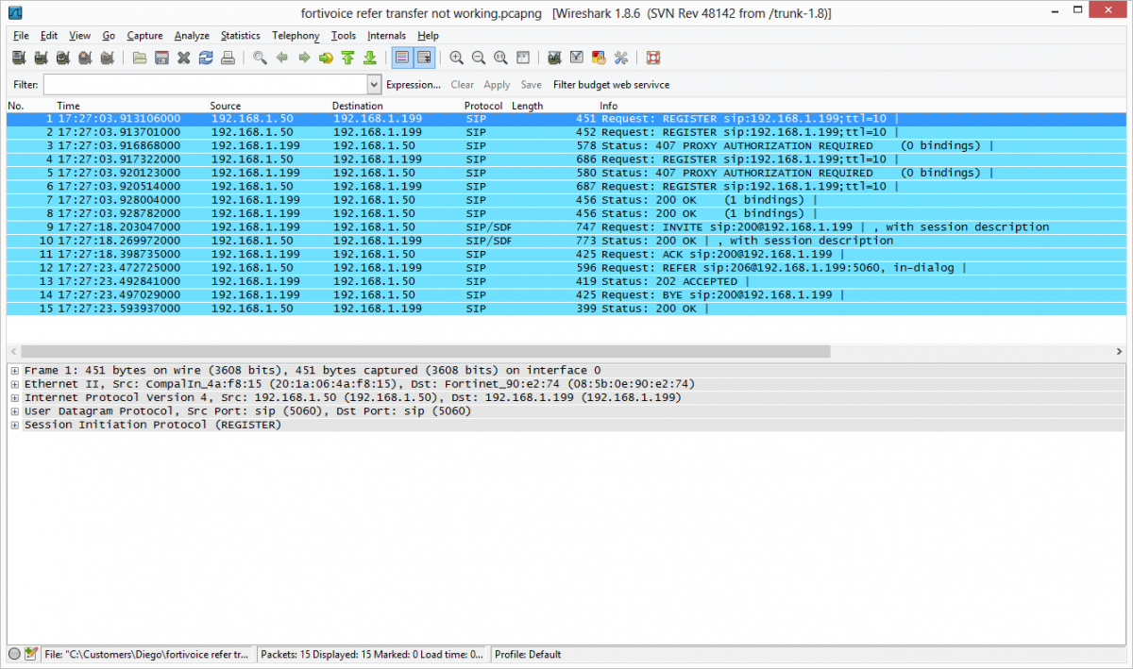
Task: Toggle Colorize Packet List button
Action: point(402,59)
